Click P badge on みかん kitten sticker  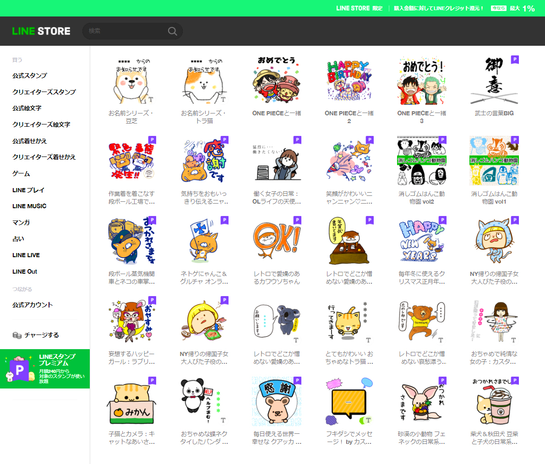click(152, 380)
